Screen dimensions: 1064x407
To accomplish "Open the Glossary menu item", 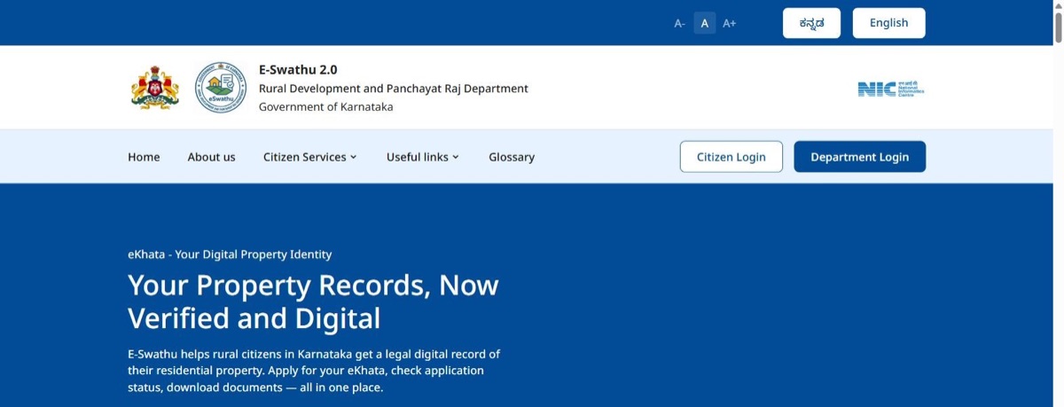I will point(512,157).
